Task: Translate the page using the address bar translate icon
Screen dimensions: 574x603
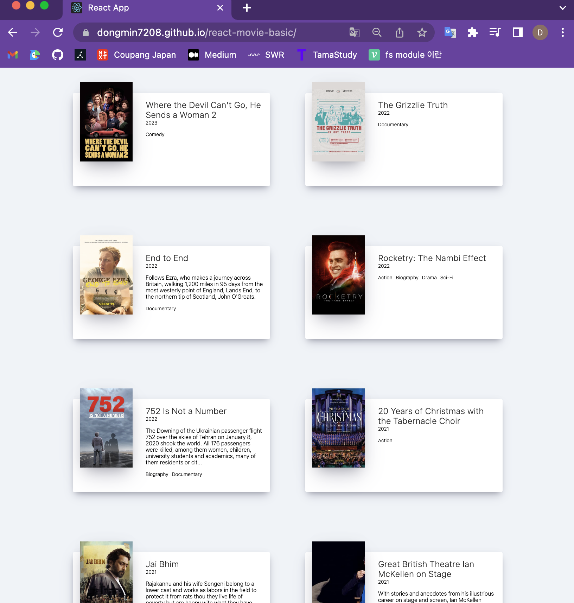Action: [x=354, y=32]
